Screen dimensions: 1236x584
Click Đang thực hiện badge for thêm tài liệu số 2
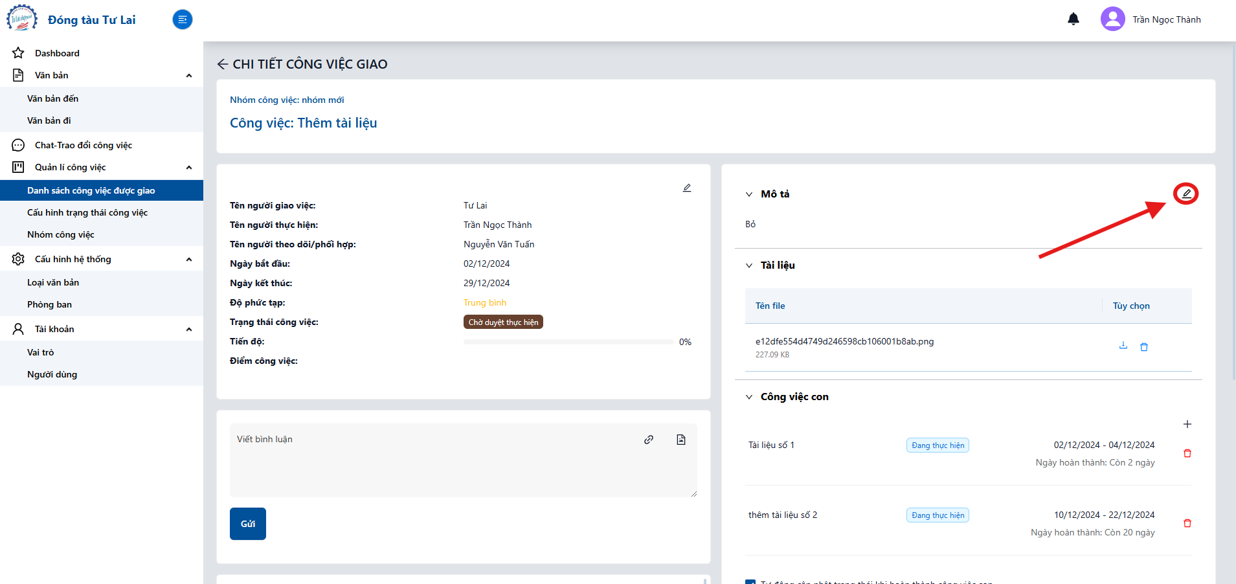[938, 515]
